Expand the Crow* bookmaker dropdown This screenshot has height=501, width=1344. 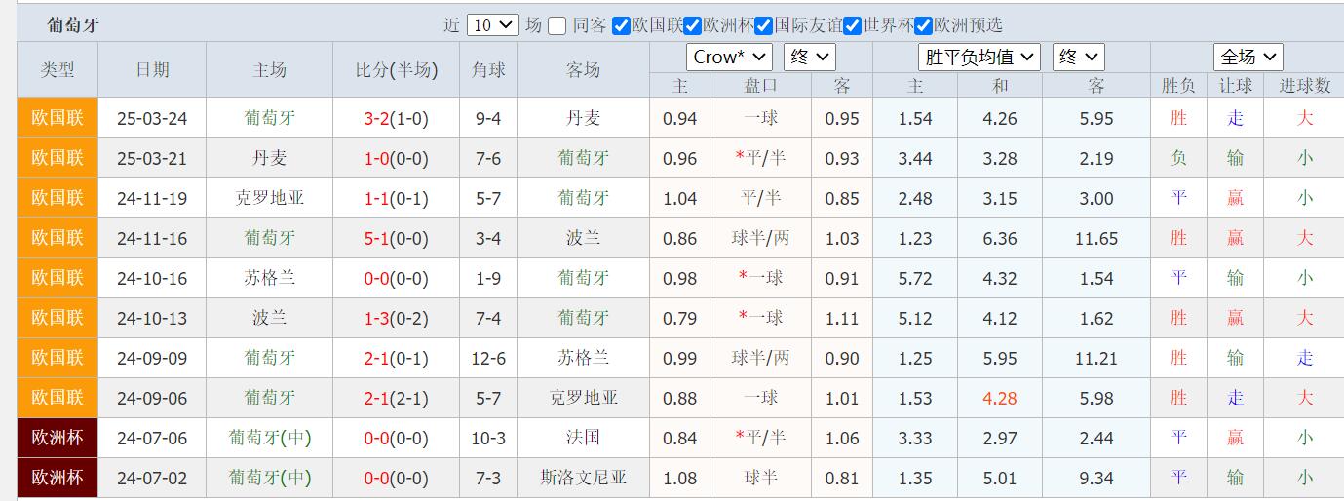coord(728,58)
